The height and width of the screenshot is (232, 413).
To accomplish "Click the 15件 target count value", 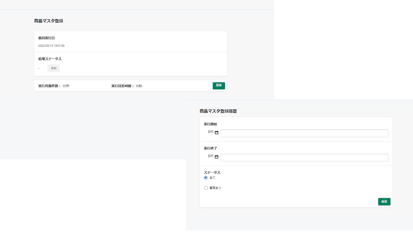I will coord(66,86).
